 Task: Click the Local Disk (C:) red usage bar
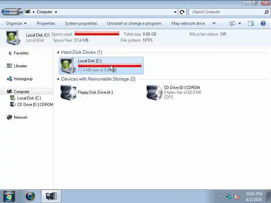click(x=109, y=66)
